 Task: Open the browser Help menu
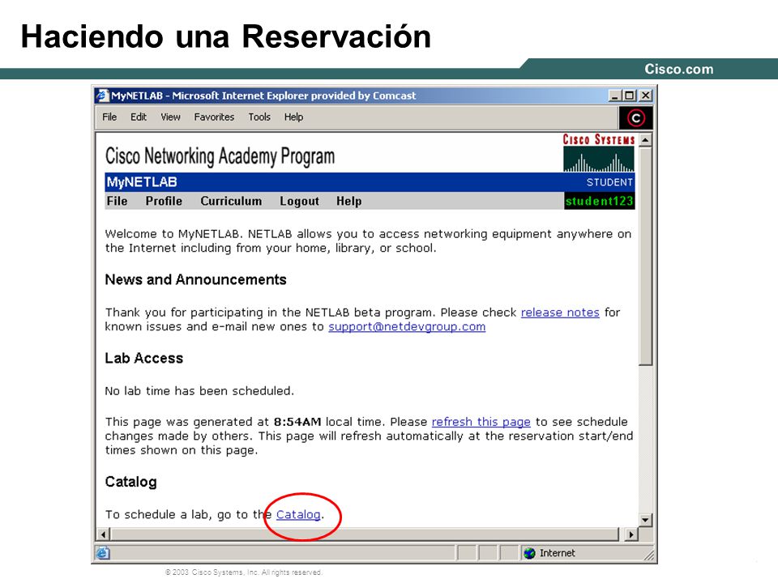(293, 117)
